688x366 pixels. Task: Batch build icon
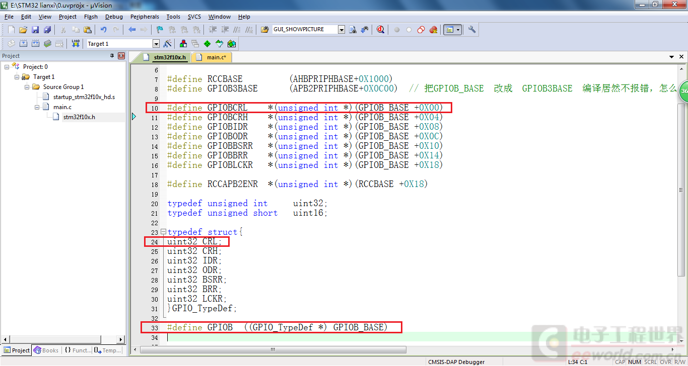[x=47, y=44]
